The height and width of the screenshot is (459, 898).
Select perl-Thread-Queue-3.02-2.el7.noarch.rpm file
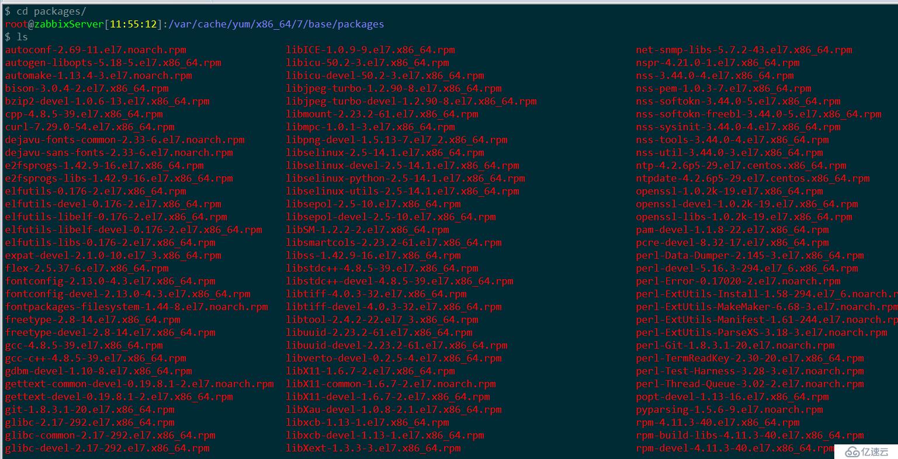point(750,384)
